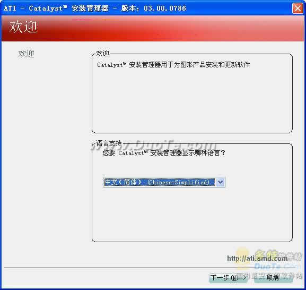Click the 下一步 (N) > next button
Viewport: 306px width, 290px height.
tap(228, 277)
